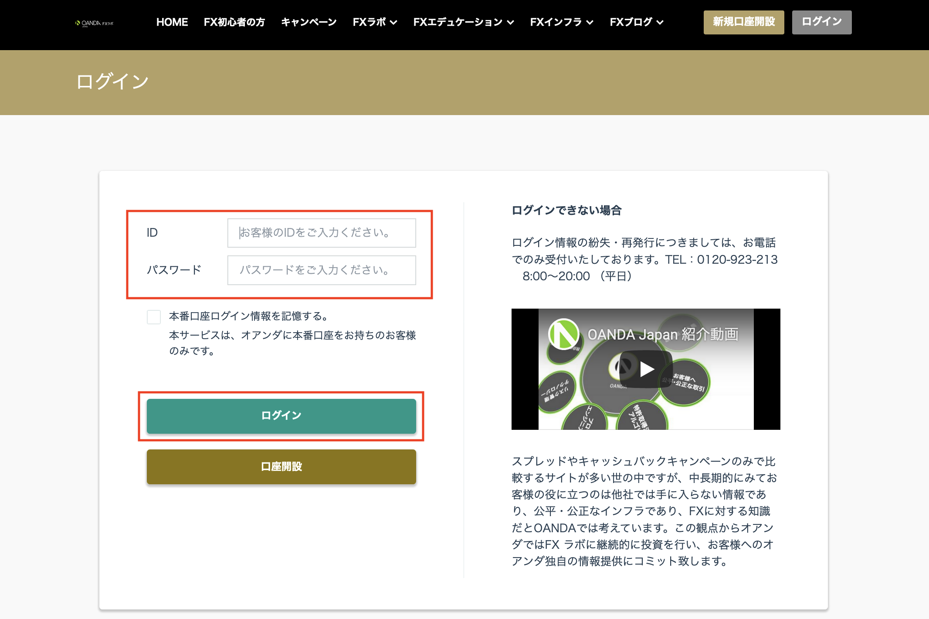Screen dimensions: 929x619
Task: Click the OANDA FX Lab logo
Action: coord(94,23)
